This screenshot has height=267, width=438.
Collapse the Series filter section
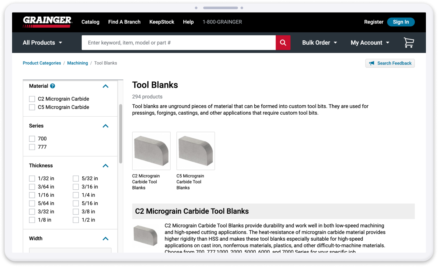coord(105,126)
